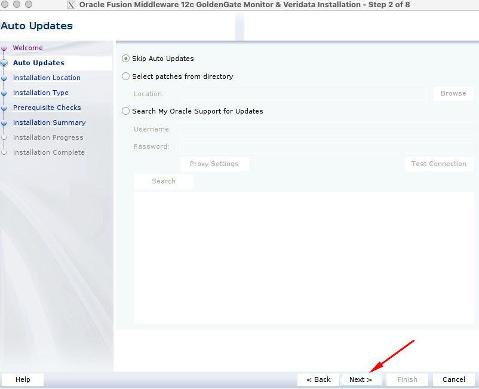The height and width of the screenshot is (389, 479).
Task: Select the Auto Updates step in sidebar
Action: click(38, 63)
